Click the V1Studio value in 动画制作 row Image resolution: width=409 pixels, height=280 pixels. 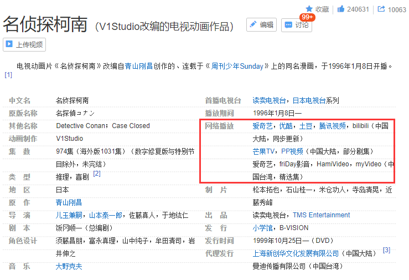click(69, 139)
